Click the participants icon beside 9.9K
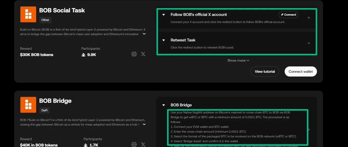Viewport: 348px width, 147px height. tap(84, 55)
